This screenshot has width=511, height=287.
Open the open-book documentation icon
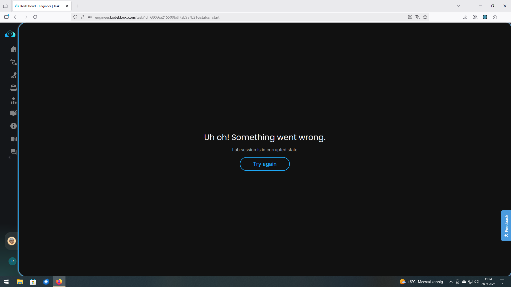pos(13,139)
